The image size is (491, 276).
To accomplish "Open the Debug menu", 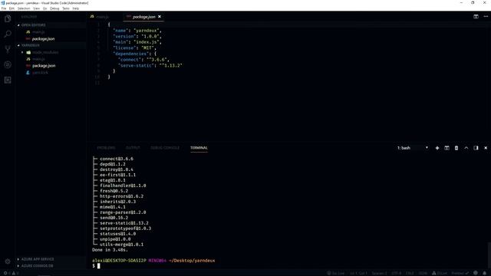I will pos(54,8).
